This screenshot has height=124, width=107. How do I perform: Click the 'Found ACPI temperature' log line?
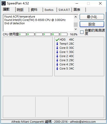point(20,17)
